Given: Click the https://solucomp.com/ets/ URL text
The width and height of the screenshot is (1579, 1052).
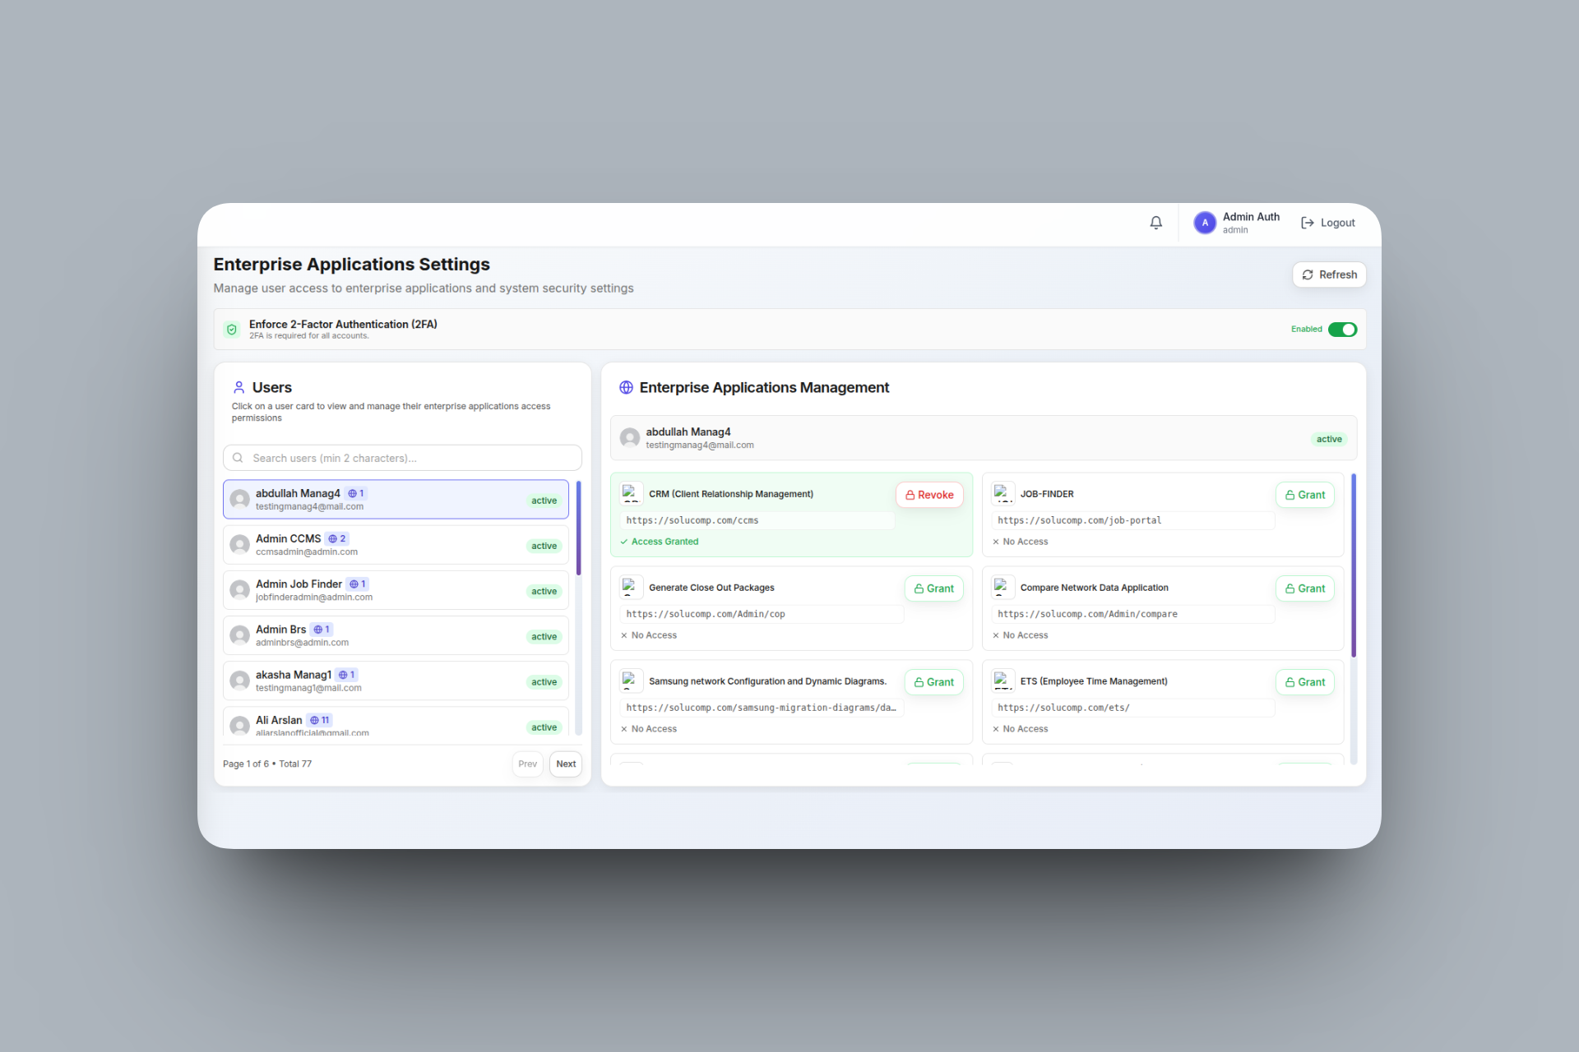Looking at the screenshot, I should tap(1063, 708).
